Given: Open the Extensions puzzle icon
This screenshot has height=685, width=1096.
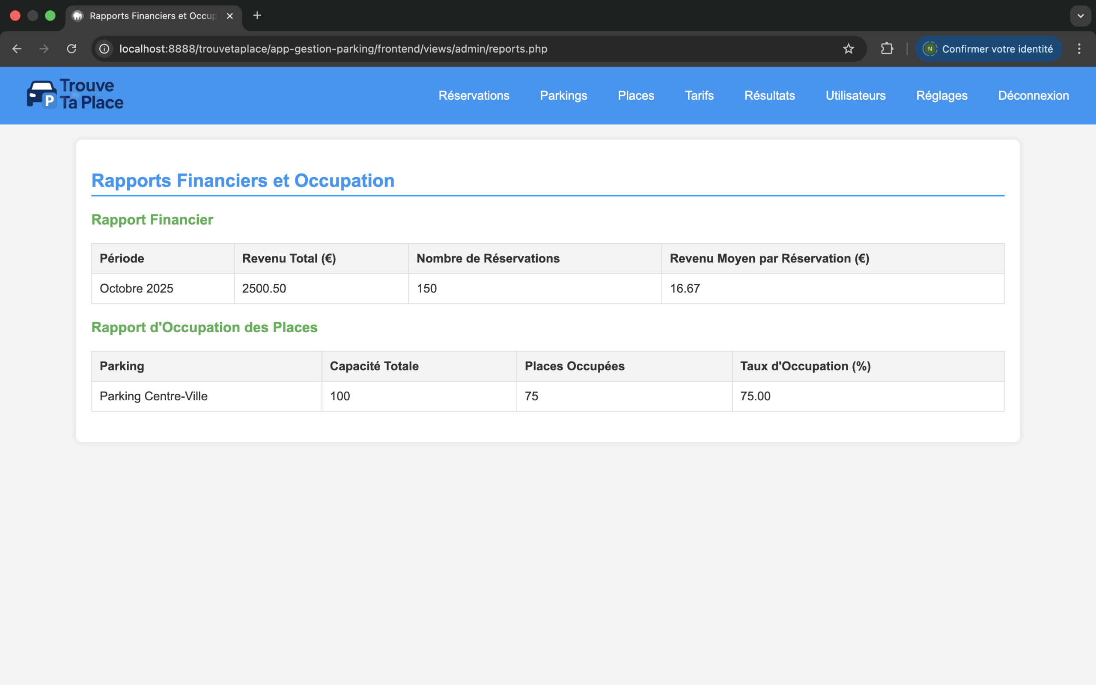Looking at the screenshot, I should pos(887,49).
